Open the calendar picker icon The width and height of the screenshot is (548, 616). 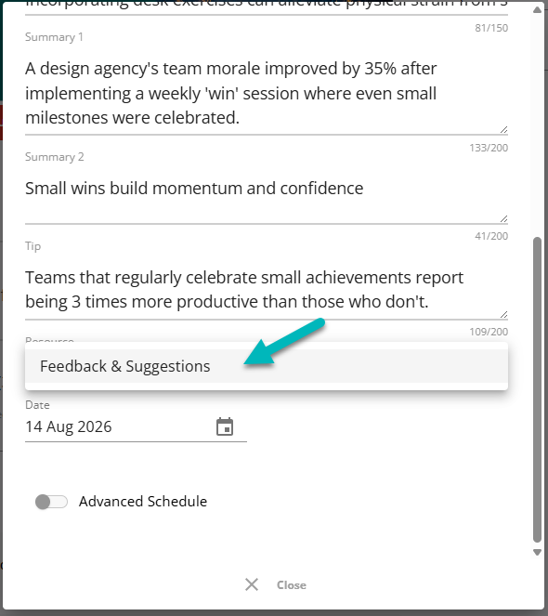coord(225,426)
